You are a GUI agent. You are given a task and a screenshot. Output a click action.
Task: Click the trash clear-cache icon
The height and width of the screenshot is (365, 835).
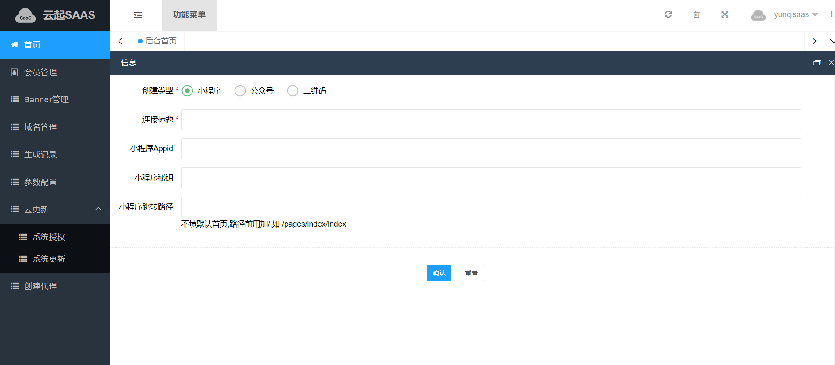697,14
